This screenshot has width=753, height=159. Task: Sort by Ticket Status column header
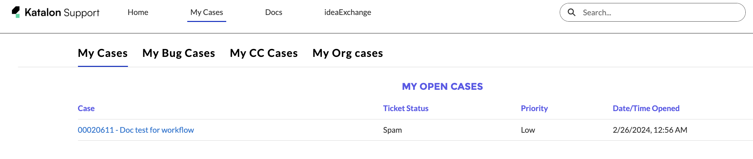tap(405, 108)
